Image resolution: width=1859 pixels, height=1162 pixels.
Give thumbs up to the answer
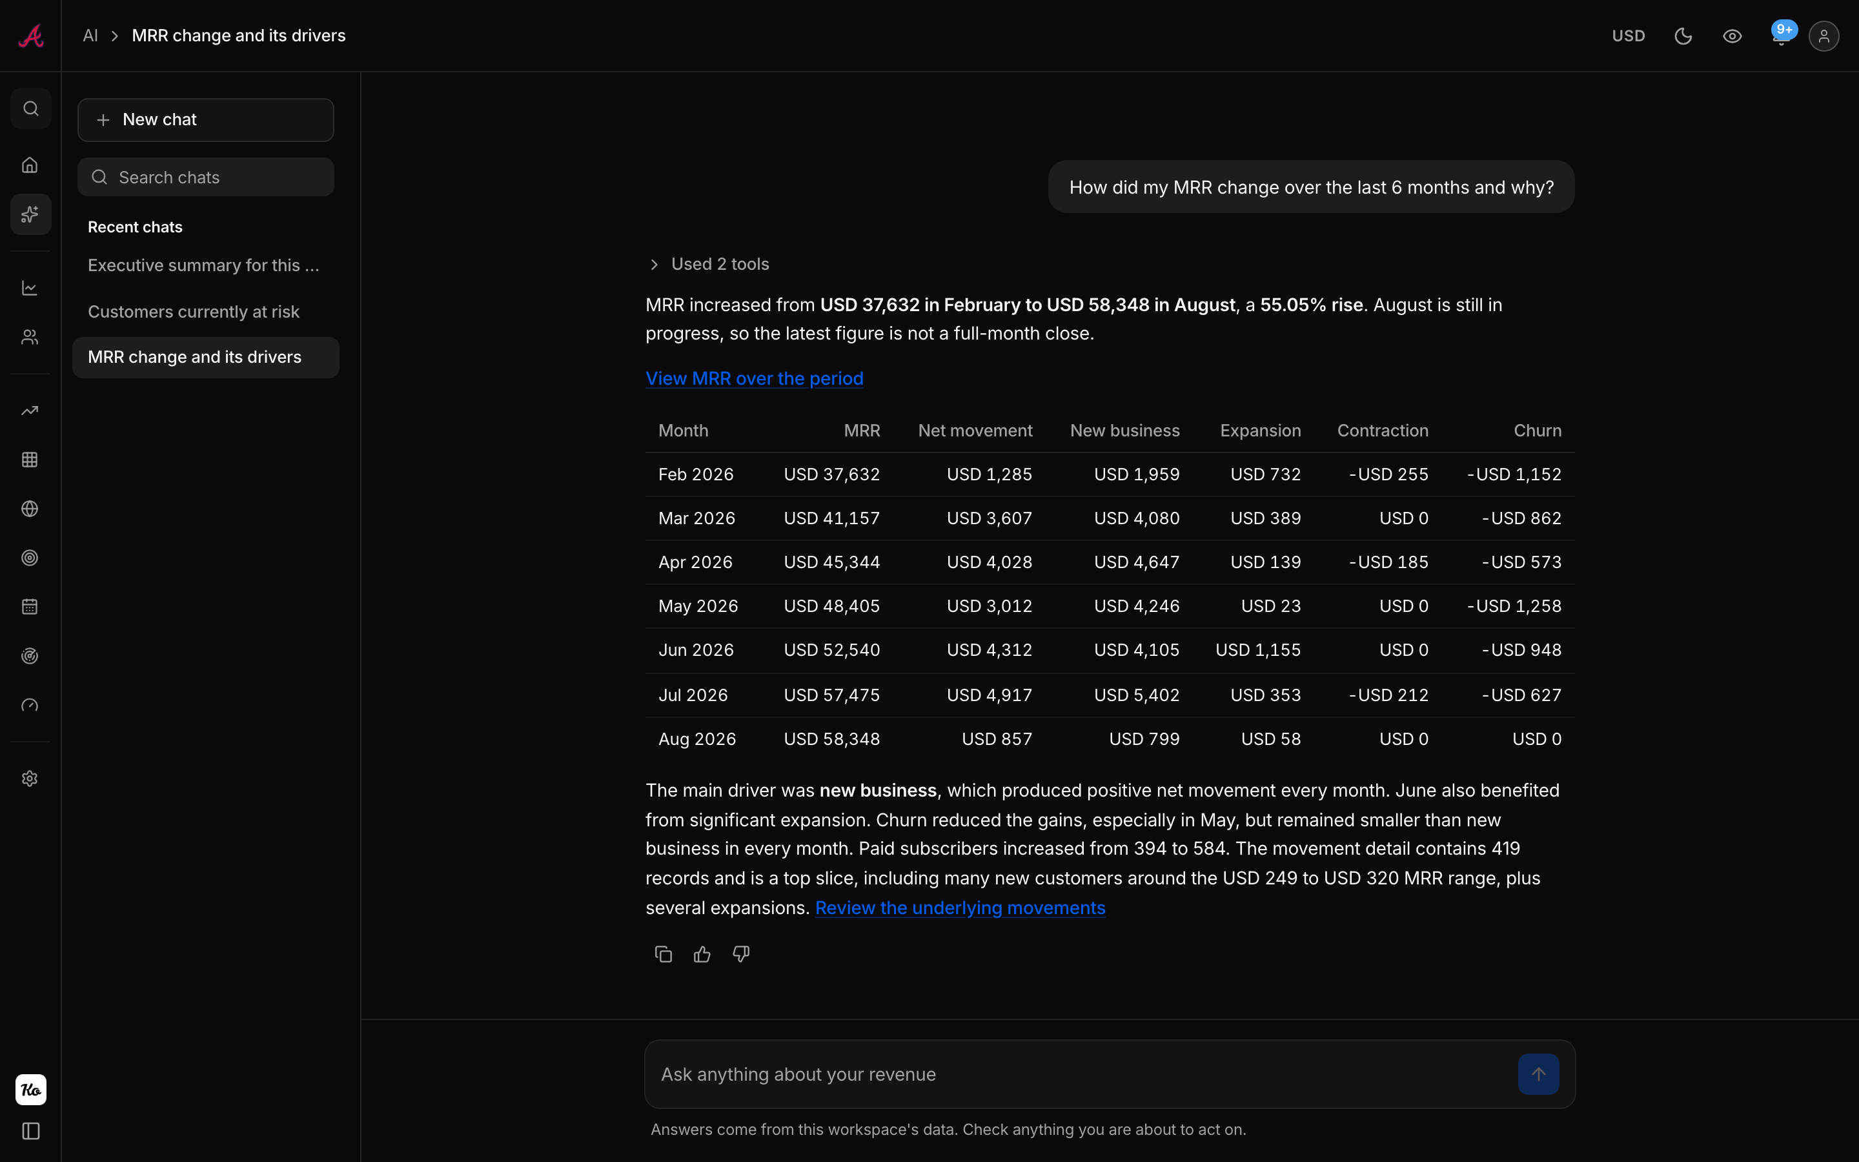702,955
